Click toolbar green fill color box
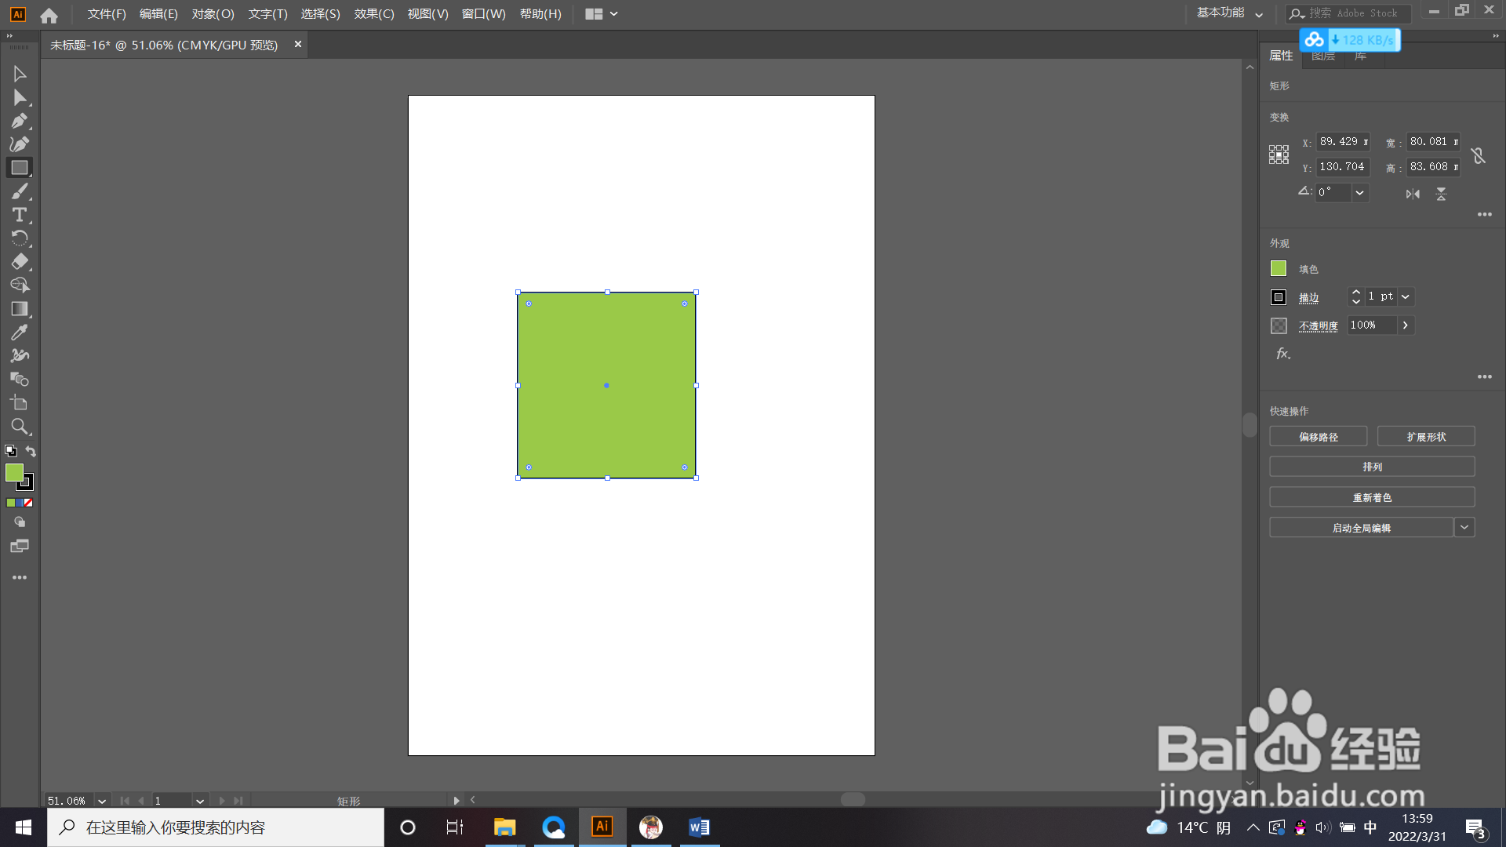This screenshot has width=1506, height=847. pos(14,472)
